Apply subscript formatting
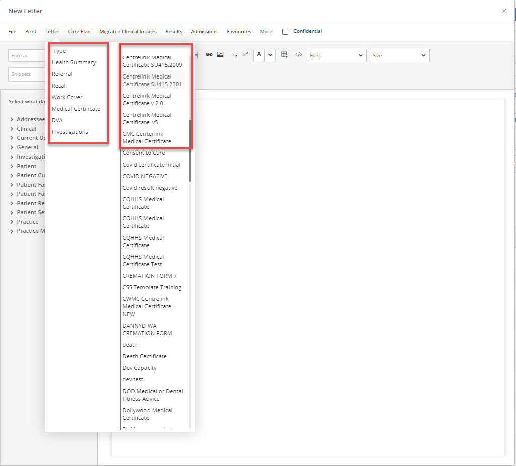This screenshot has height=466, width=516. (234, 55)
